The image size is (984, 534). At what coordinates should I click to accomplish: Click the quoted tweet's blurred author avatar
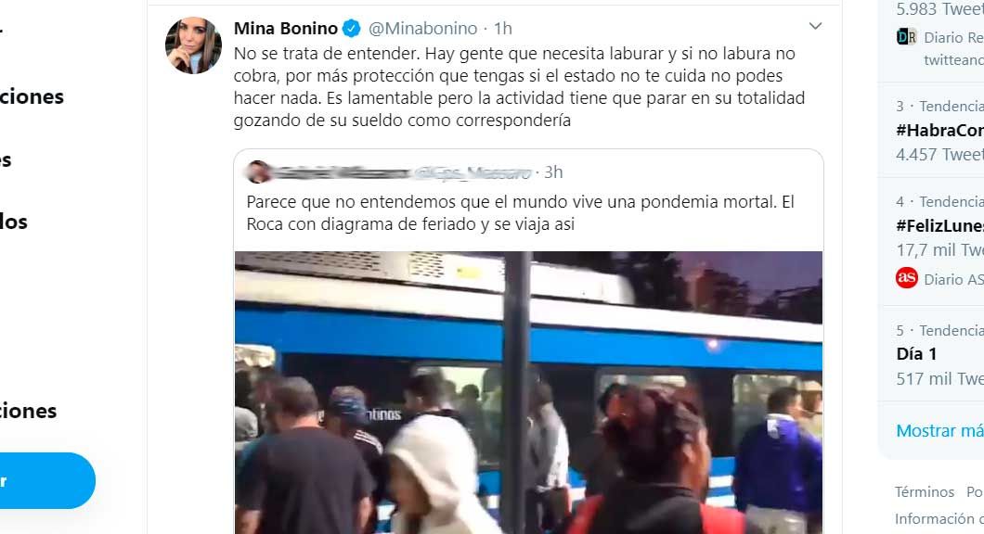(x=258, y=172)
